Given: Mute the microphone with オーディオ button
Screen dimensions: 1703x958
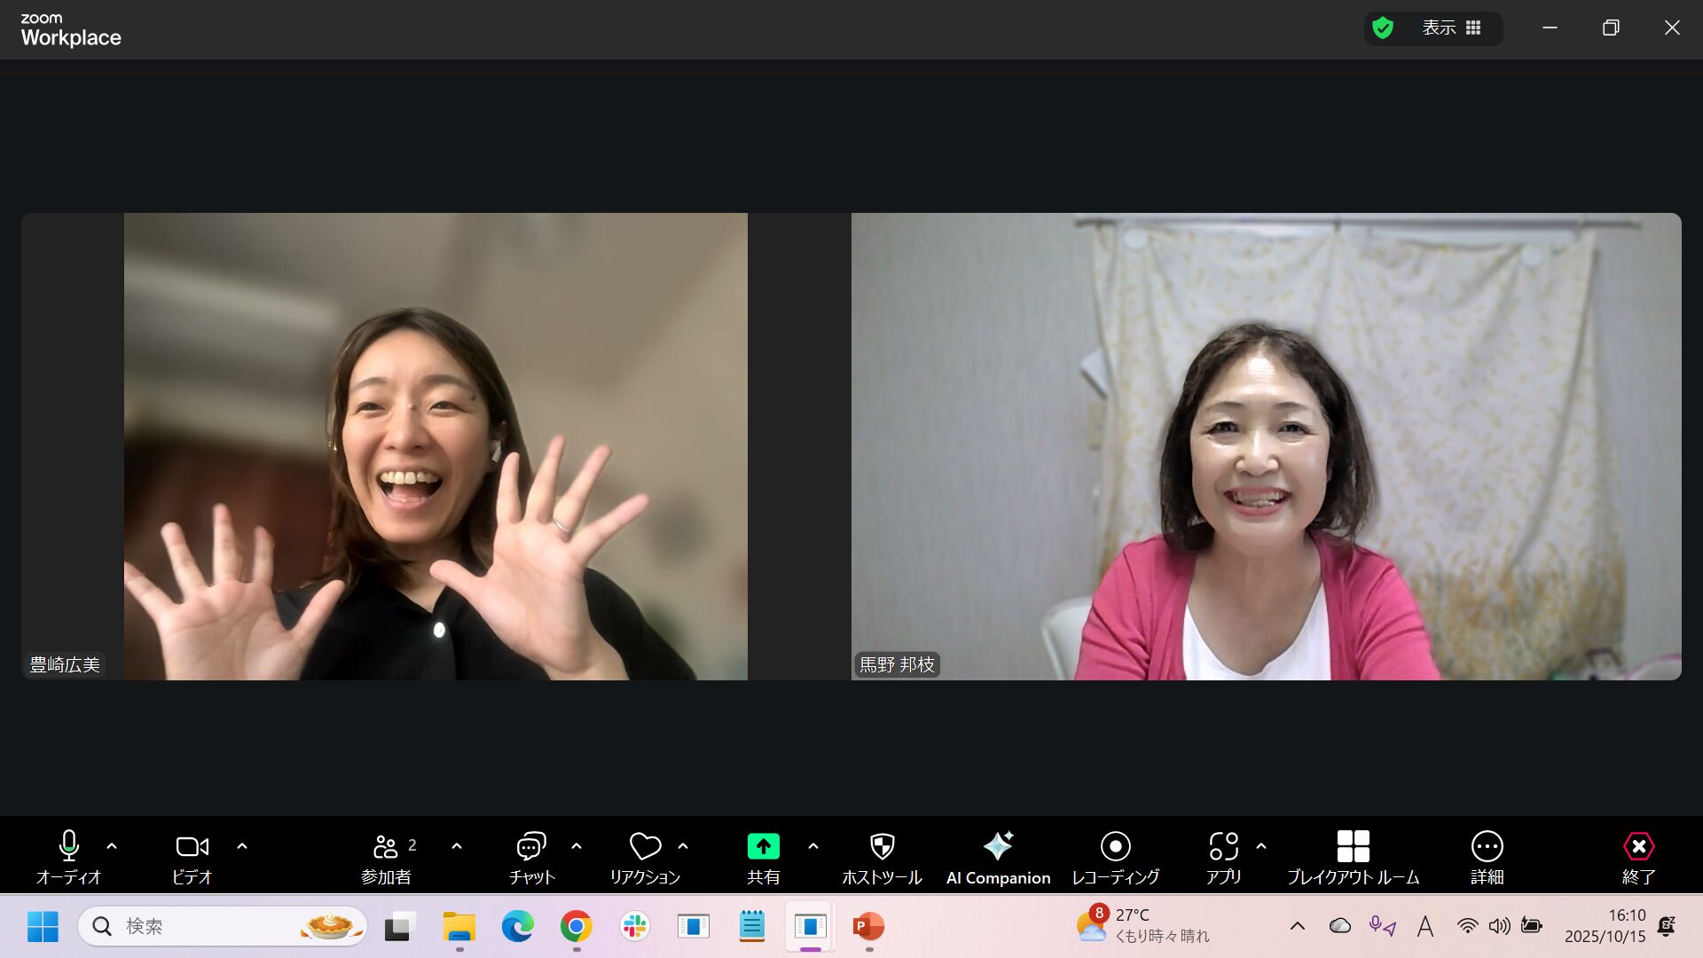Looking at the screenshot, I should pyautogui.click(x=69, y=856).
